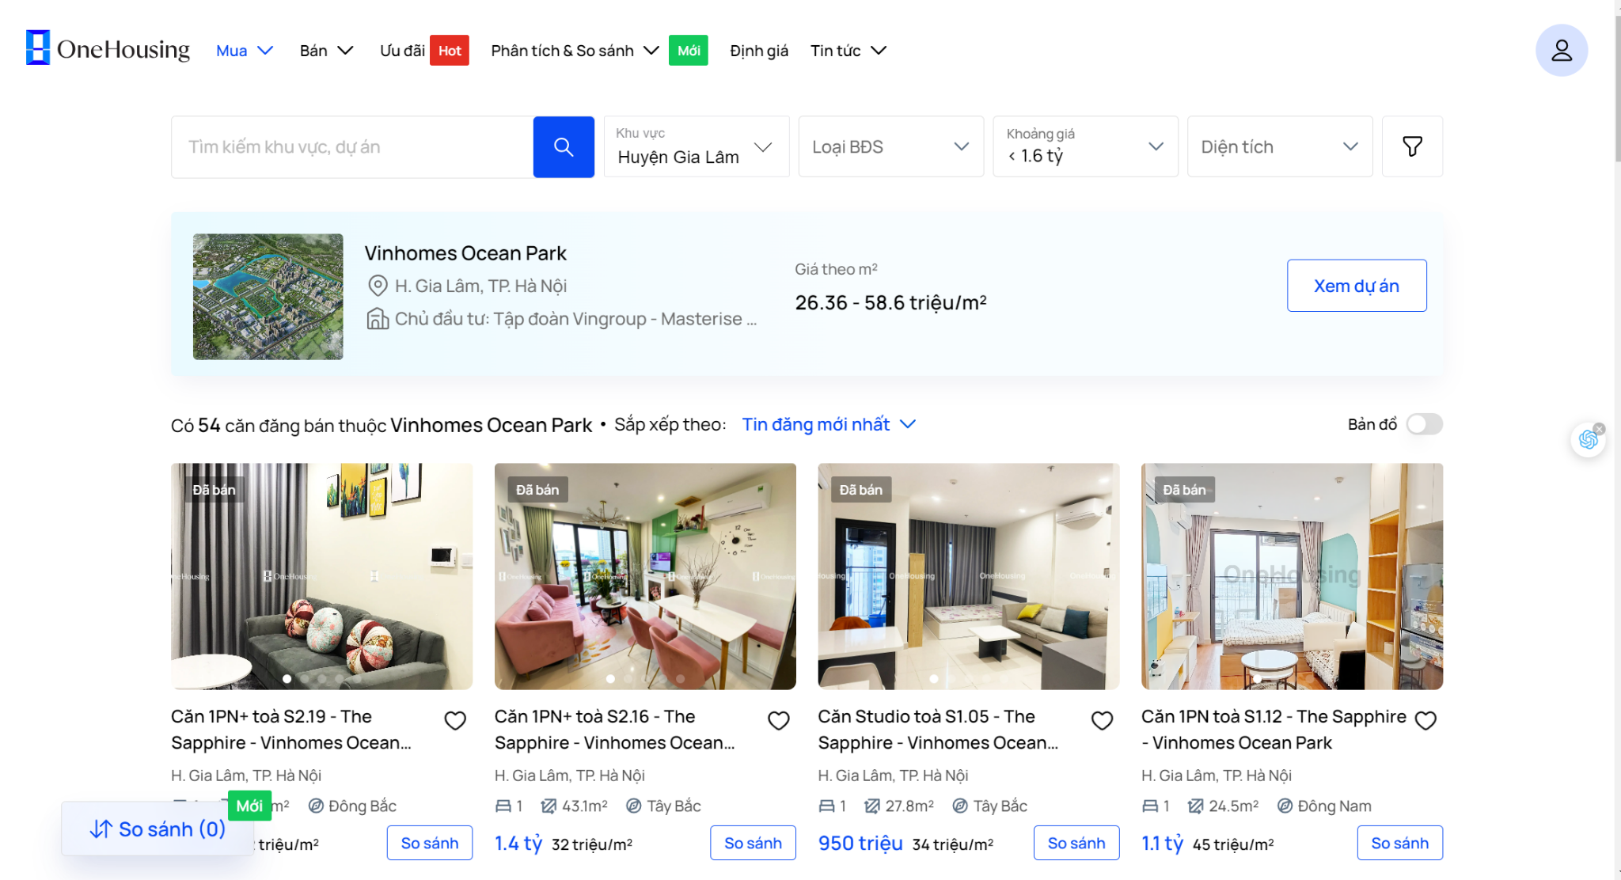1621x880 pixels.
Task: Click compass icon next to Đông Bắc
Action: 316,806
